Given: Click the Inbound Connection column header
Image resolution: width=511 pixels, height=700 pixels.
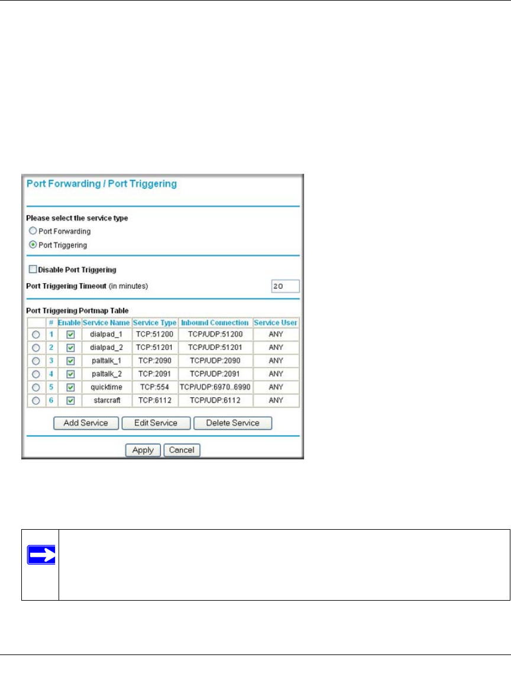Looking at the screenshot, I should [x=215, y=322].
